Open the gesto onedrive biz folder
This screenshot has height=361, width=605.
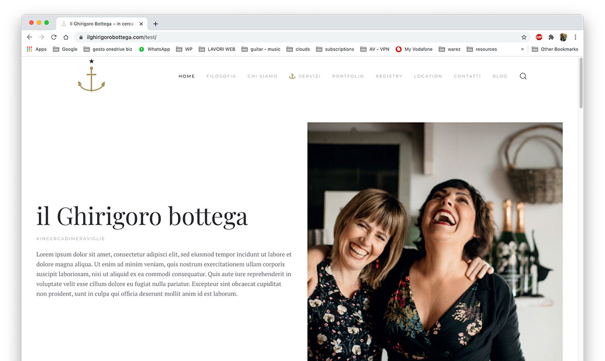(x=108, y=49)
